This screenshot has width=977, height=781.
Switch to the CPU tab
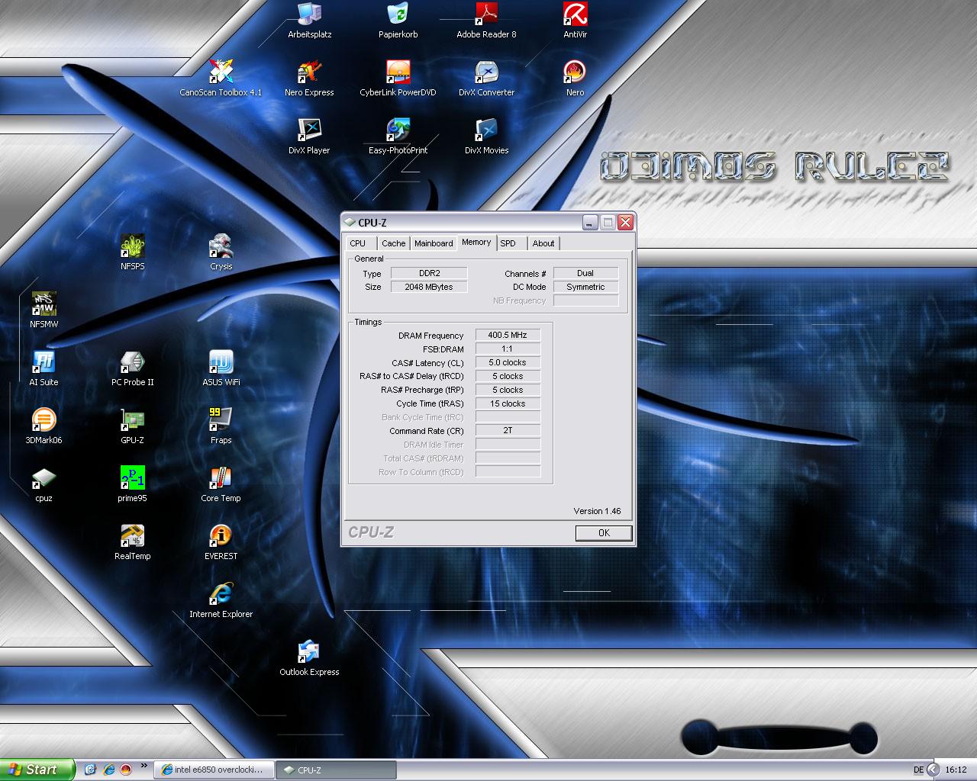(x=358, y=243)
